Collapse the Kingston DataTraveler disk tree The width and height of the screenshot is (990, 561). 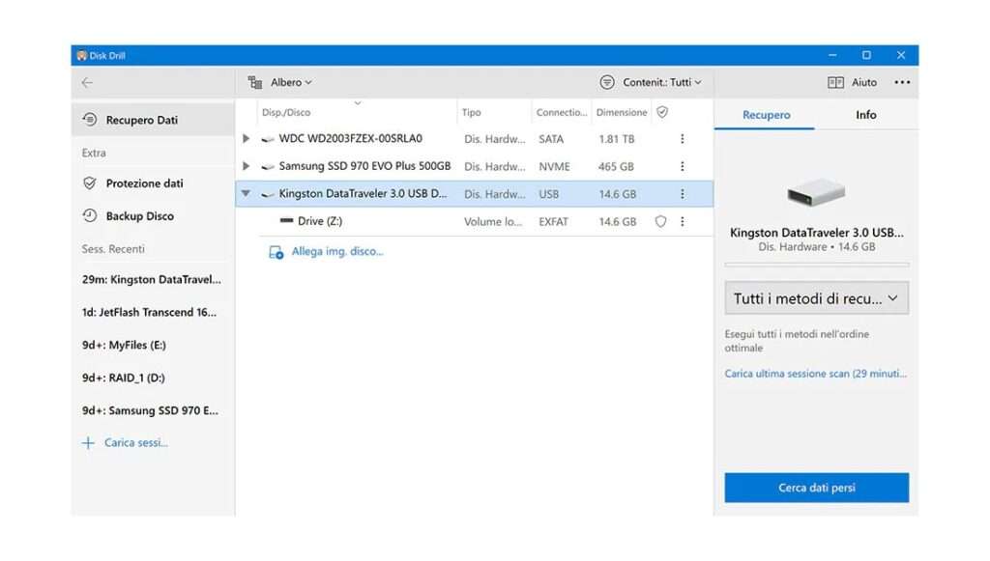pyautogui.click(x=246, y=193)
